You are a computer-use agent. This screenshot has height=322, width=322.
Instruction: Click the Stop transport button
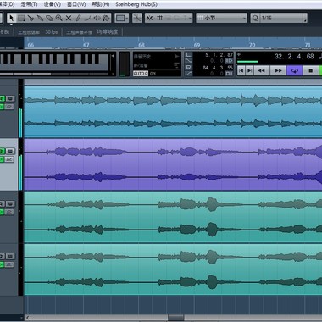311,70
